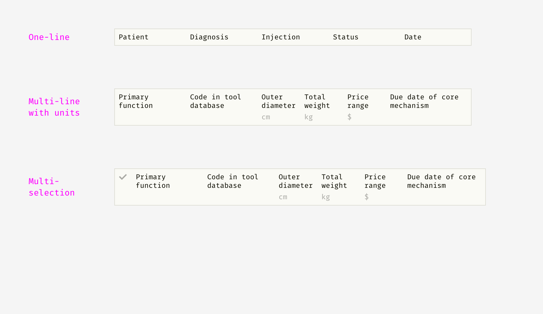Click Total weight header in Multi-selection table
This screenshot has width=543, height=314.
pyautogui.click(x=334, y=181)
